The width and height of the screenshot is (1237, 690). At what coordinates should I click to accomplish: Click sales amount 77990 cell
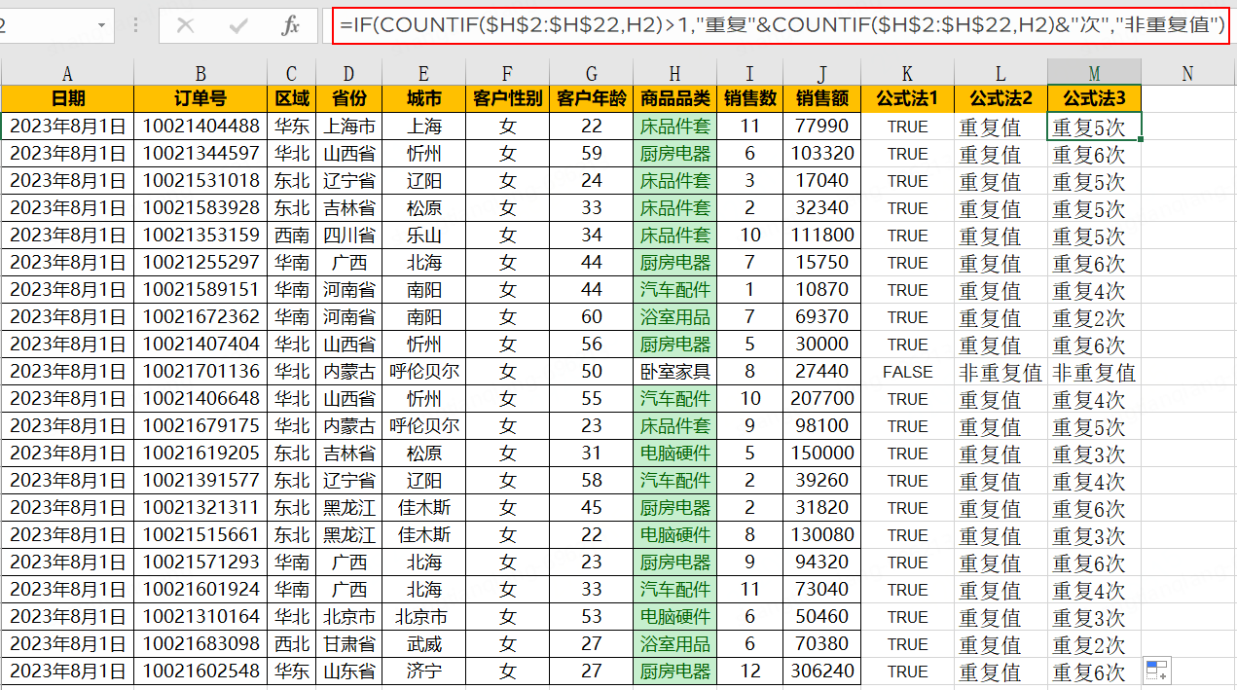click(821, 127)
